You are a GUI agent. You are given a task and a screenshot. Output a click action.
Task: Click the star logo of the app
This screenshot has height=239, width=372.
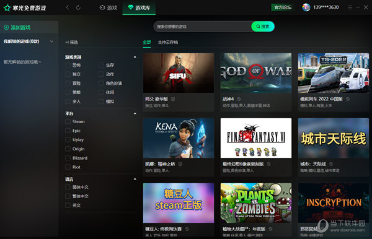coord(7,8)
